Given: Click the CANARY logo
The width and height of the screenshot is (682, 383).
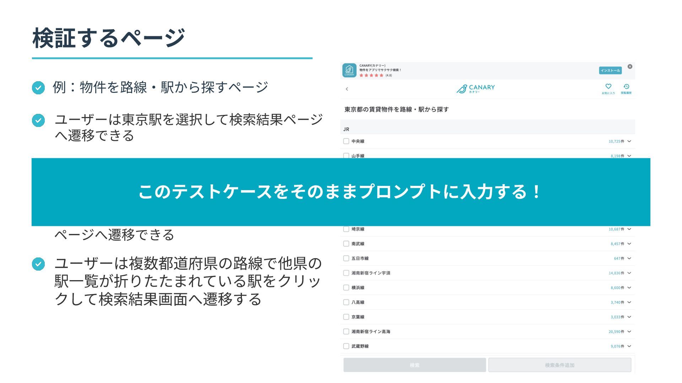Looking at the screenshot, I should click(476, 89).
